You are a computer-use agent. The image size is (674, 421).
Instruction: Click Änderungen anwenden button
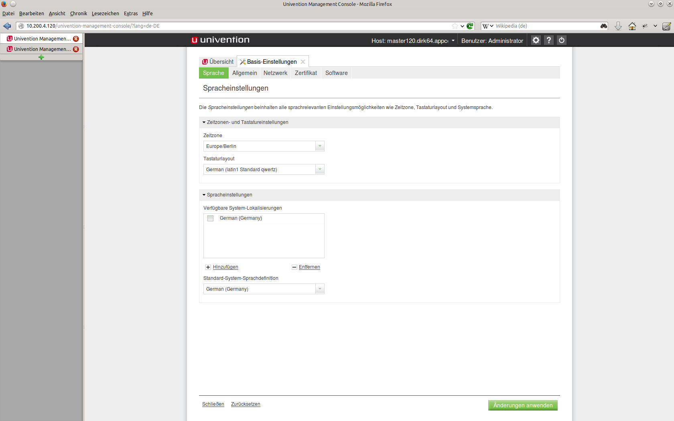[523, 405]
